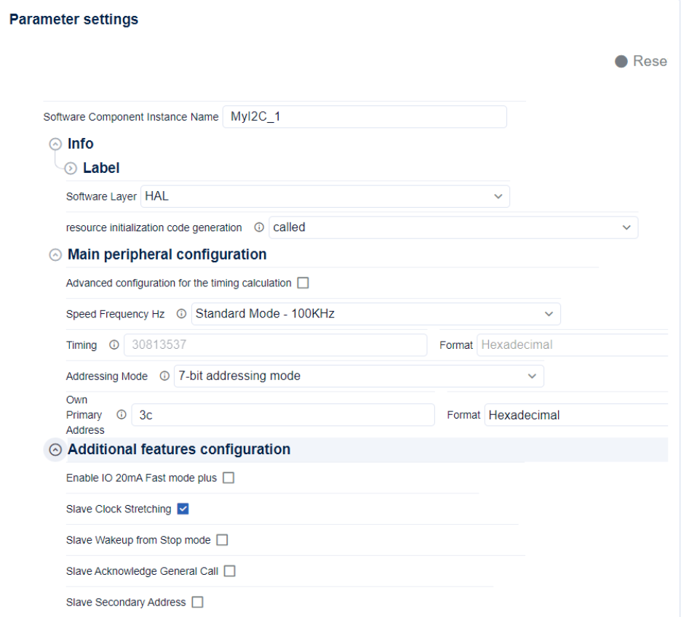The width and height of the screenshot is (681, 617).
Task: Enable advanced configuration for timing calculation
Action: click(303, 283)
